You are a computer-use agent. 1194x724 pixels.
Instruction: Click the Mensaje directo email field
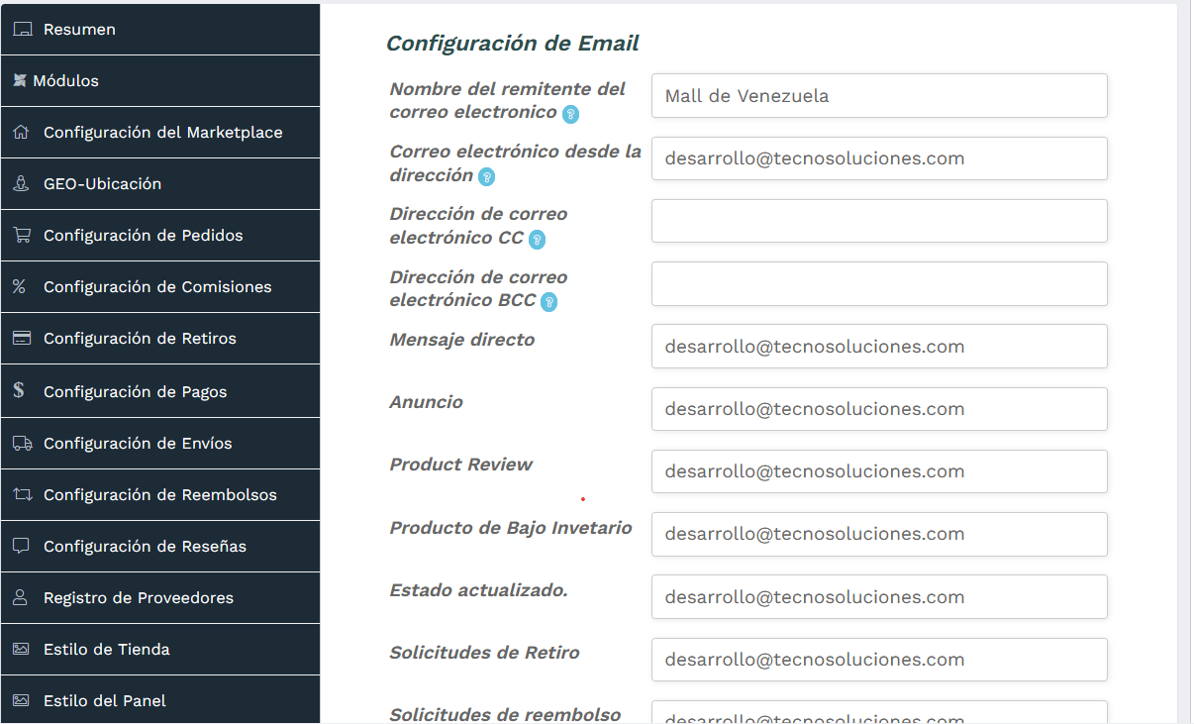(x=878, y=346)
